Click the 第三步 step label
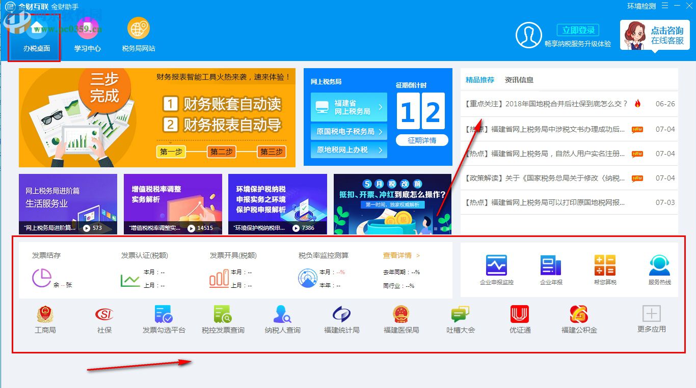This screenshot has width=696, height=388. (271, 152)
